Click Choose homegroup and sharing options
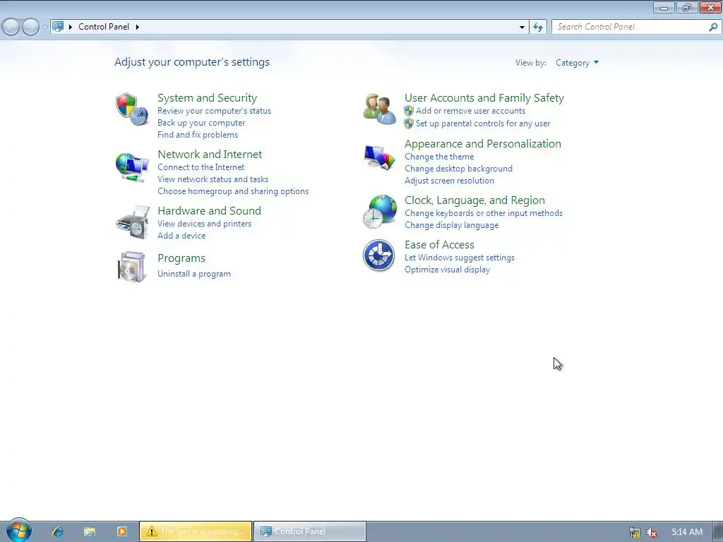 233,191
